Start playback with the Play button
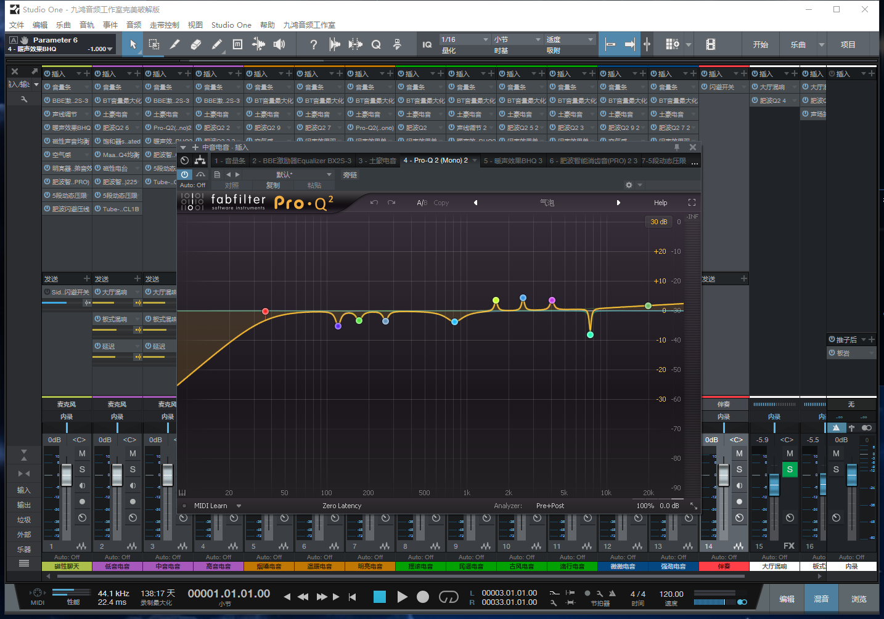 click(x=402, y=596)
